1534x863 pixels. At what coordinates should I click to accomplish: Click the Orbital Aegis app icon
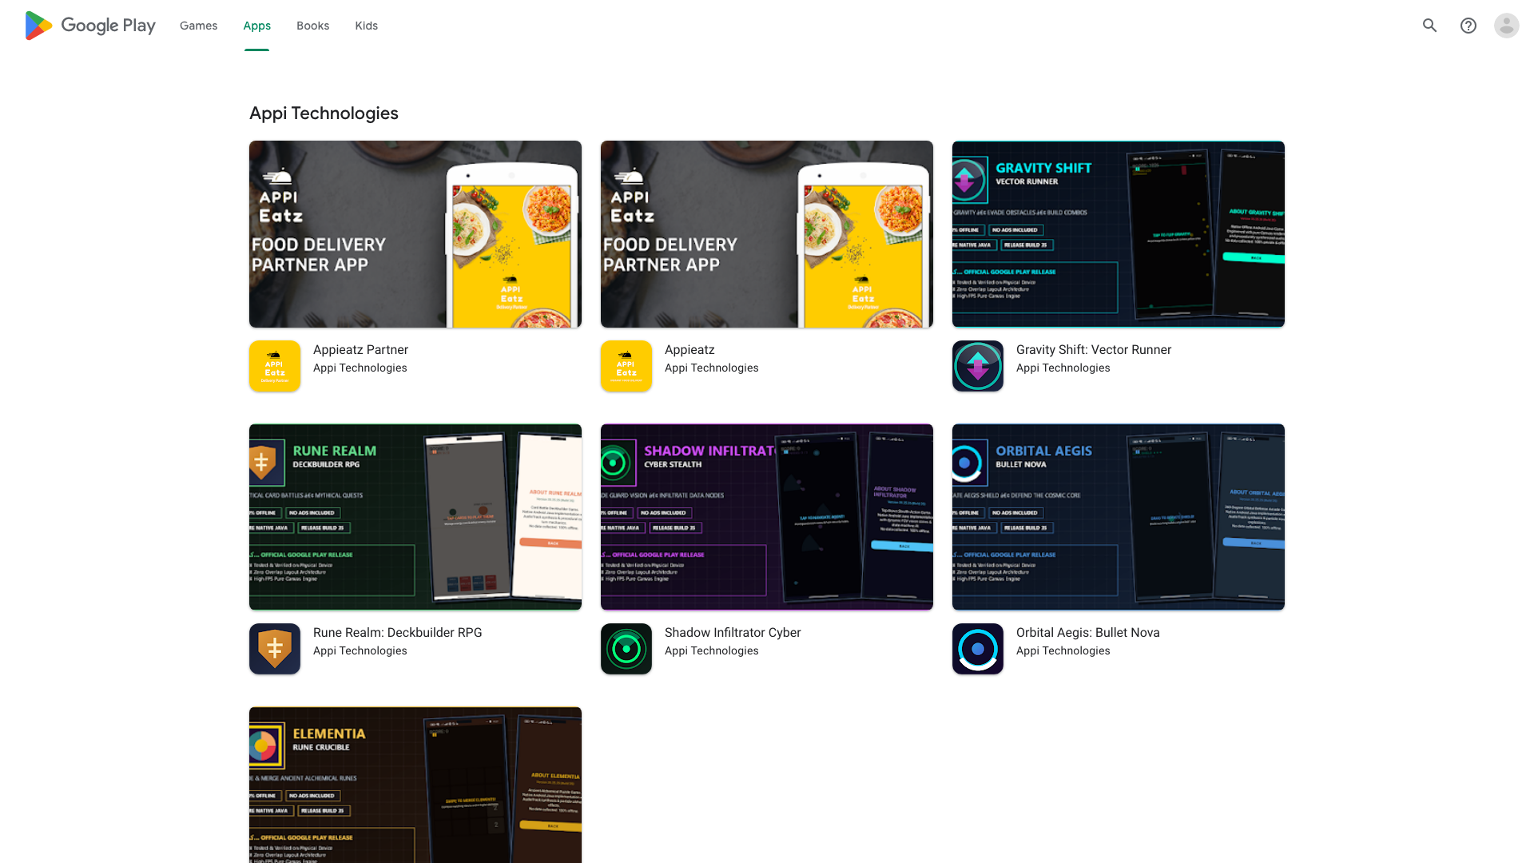coord(978,649)
